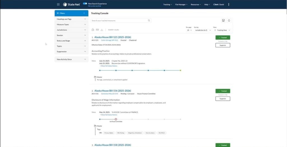287x147 pixels.
Task: Open the three-dot more options menu
Action: (x=229, y=4)
